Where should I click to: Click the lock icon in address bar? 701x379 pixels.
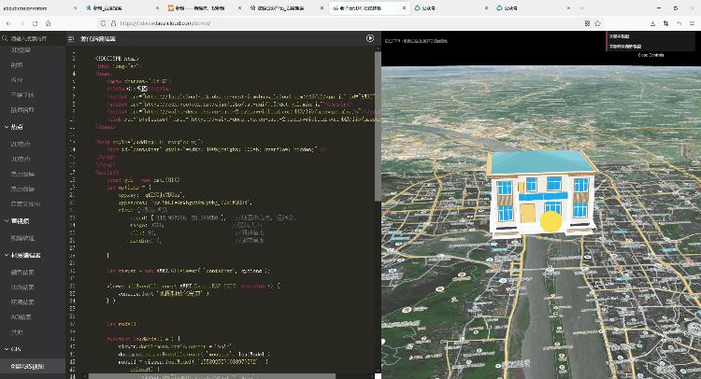(x=113, y=23)
